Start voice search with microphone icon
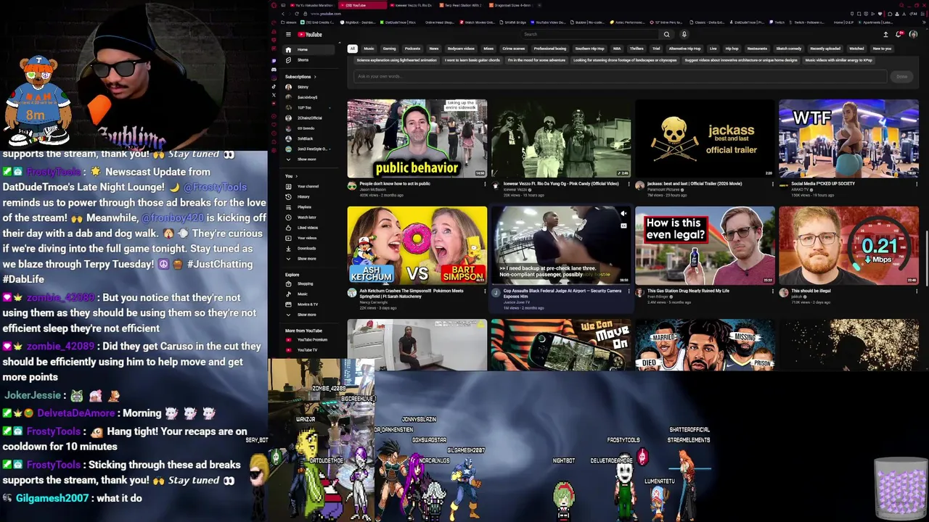The width and height of the screenshot is (929, 522). point(684,34)
